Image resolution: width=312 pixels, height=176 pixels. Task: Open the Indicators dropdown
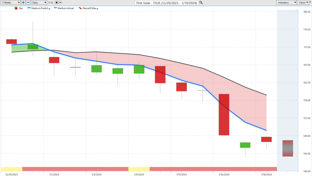(286, 2)
